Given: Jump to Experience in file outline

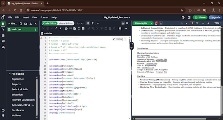Looking at the screenshot, I should pos(18,79).
